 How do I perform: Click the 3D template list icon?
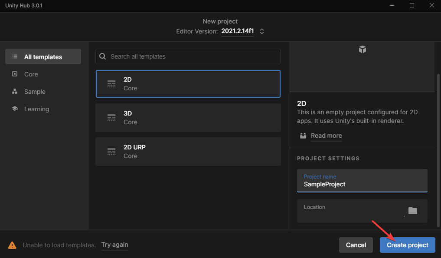tap(111, 117)
